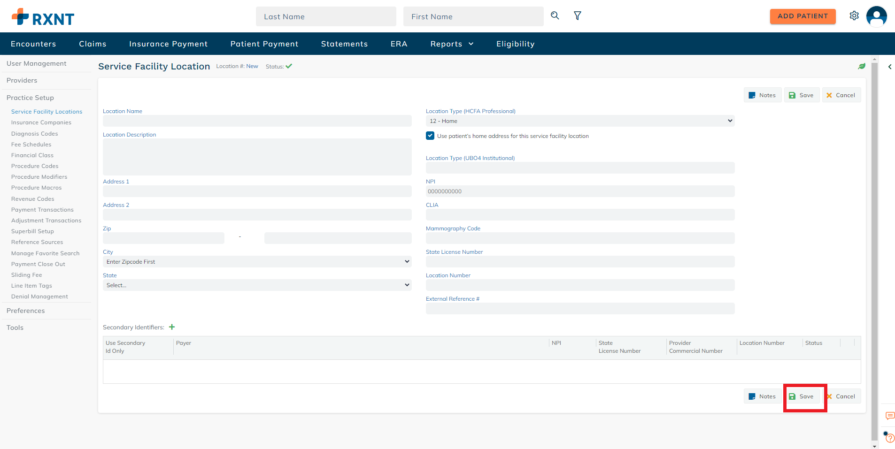The width and height of the screenshot is (895, 449).
Task: Click the NPI field
Action: pos(580,191)
